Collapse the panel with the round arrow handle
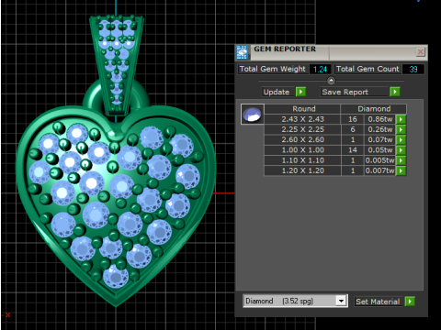 click(x=331, y=81)
